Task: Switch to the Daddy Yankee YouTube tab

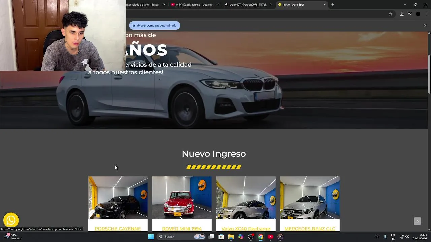Action: (195, 5)
